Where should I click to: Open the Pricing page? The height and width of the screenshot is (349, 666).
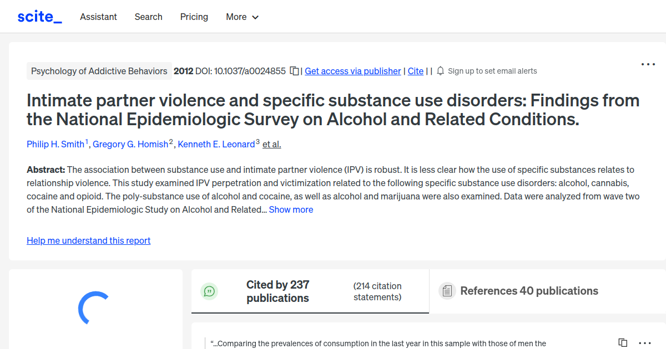[x=194, y=17]
